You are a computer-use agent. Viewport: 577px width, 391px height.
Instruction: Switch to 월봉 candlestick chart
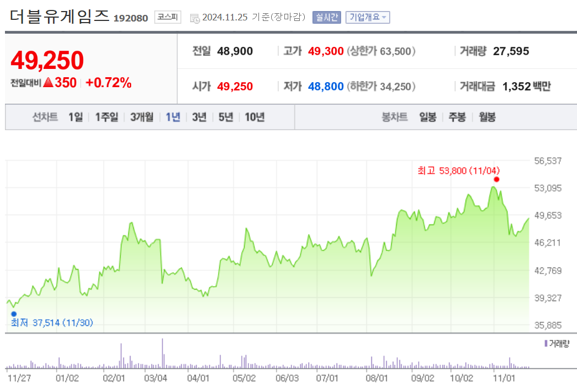487,117
